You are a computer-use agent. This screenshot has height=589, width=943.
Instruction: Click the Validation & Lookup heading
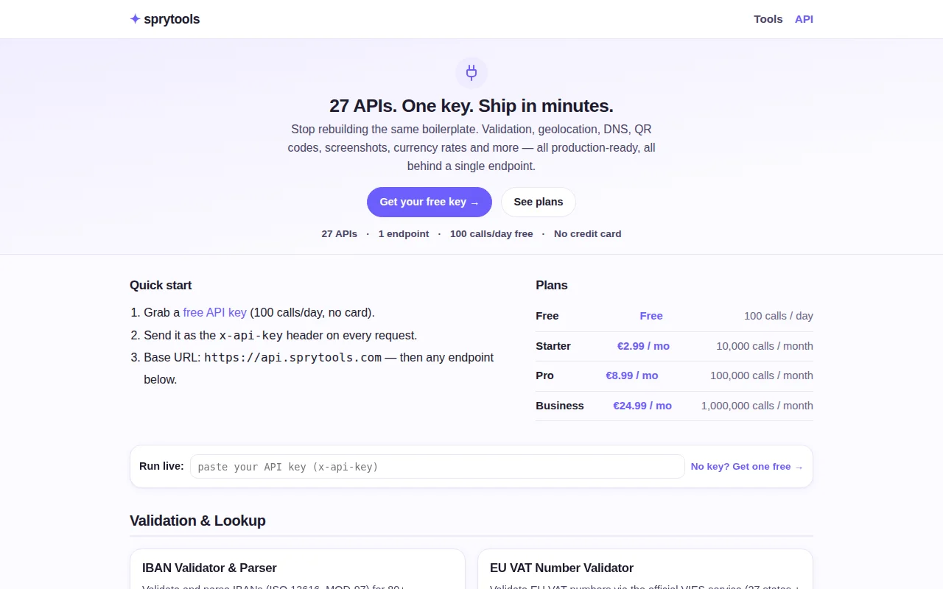coord(197,521)
